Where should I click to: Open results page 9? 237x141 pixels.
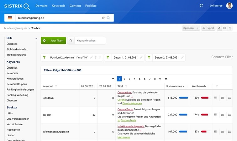[x=160, y=79]
